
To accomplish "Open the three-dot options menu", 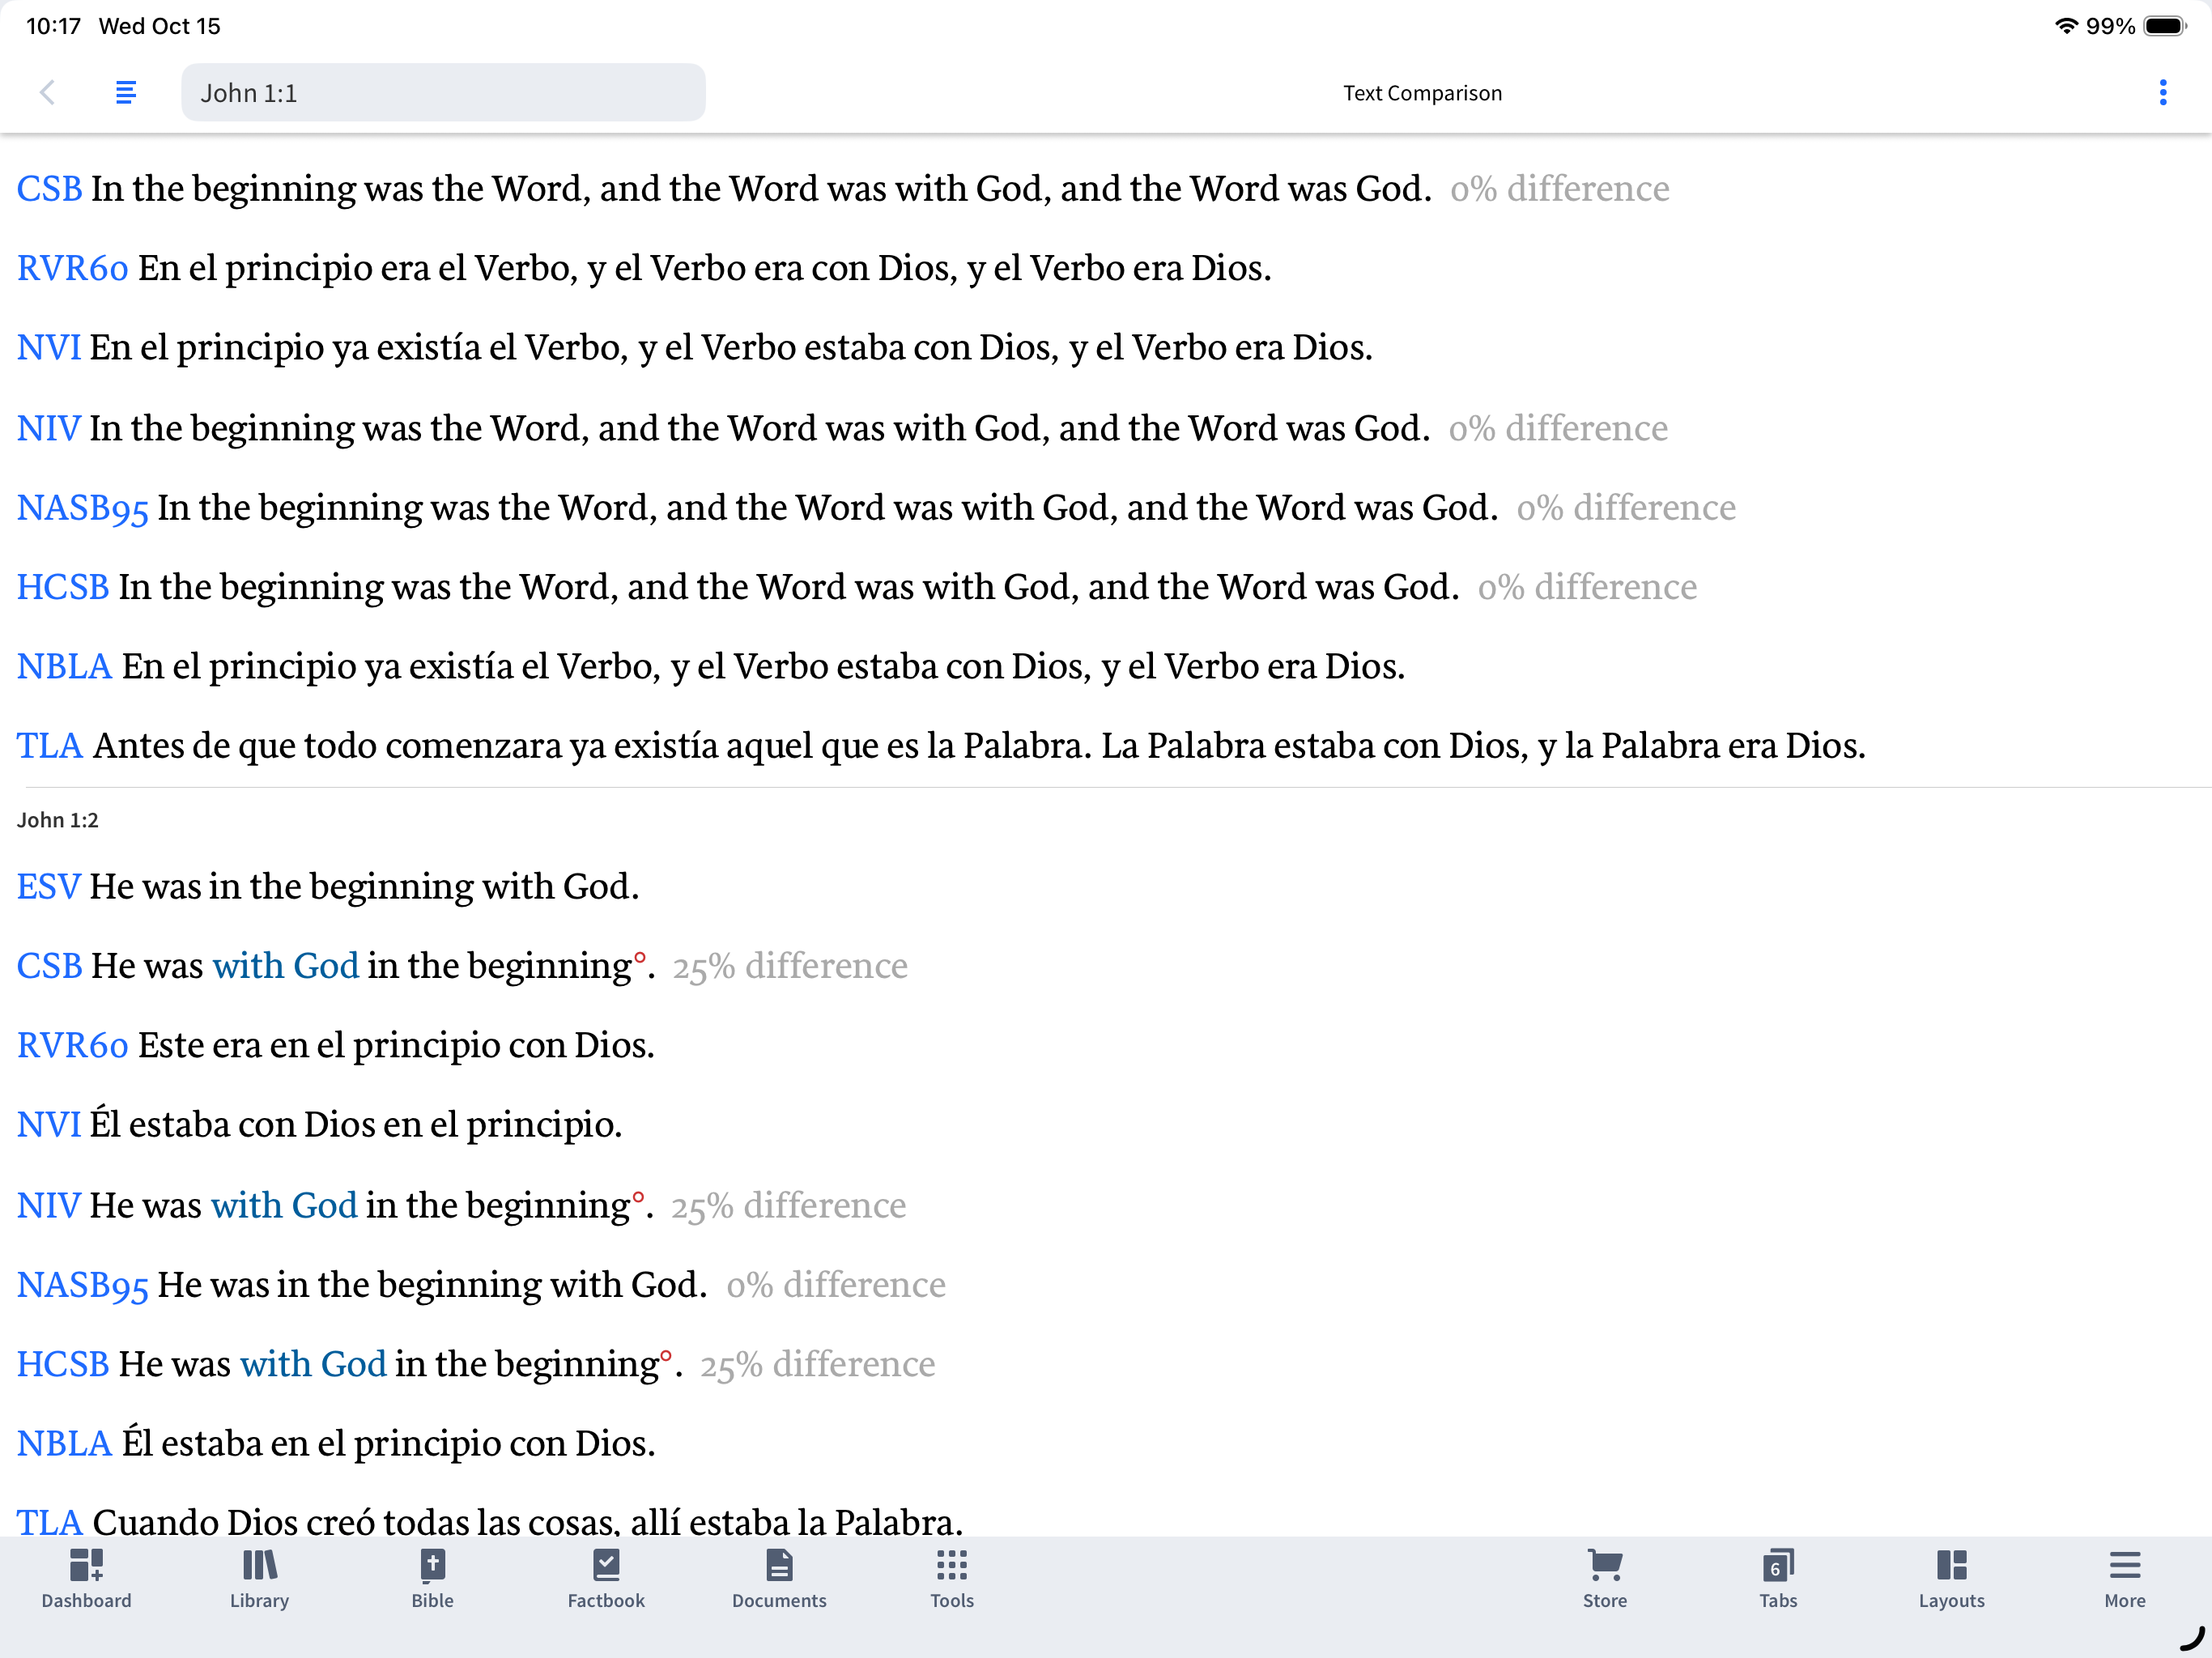I will coord(2163,93).
